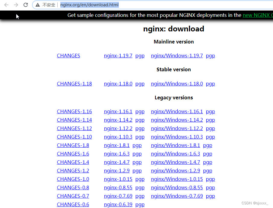Screen dimensions: 273x208
Task: Reload the page with refresh icon
Action: (x=26, y=5)
